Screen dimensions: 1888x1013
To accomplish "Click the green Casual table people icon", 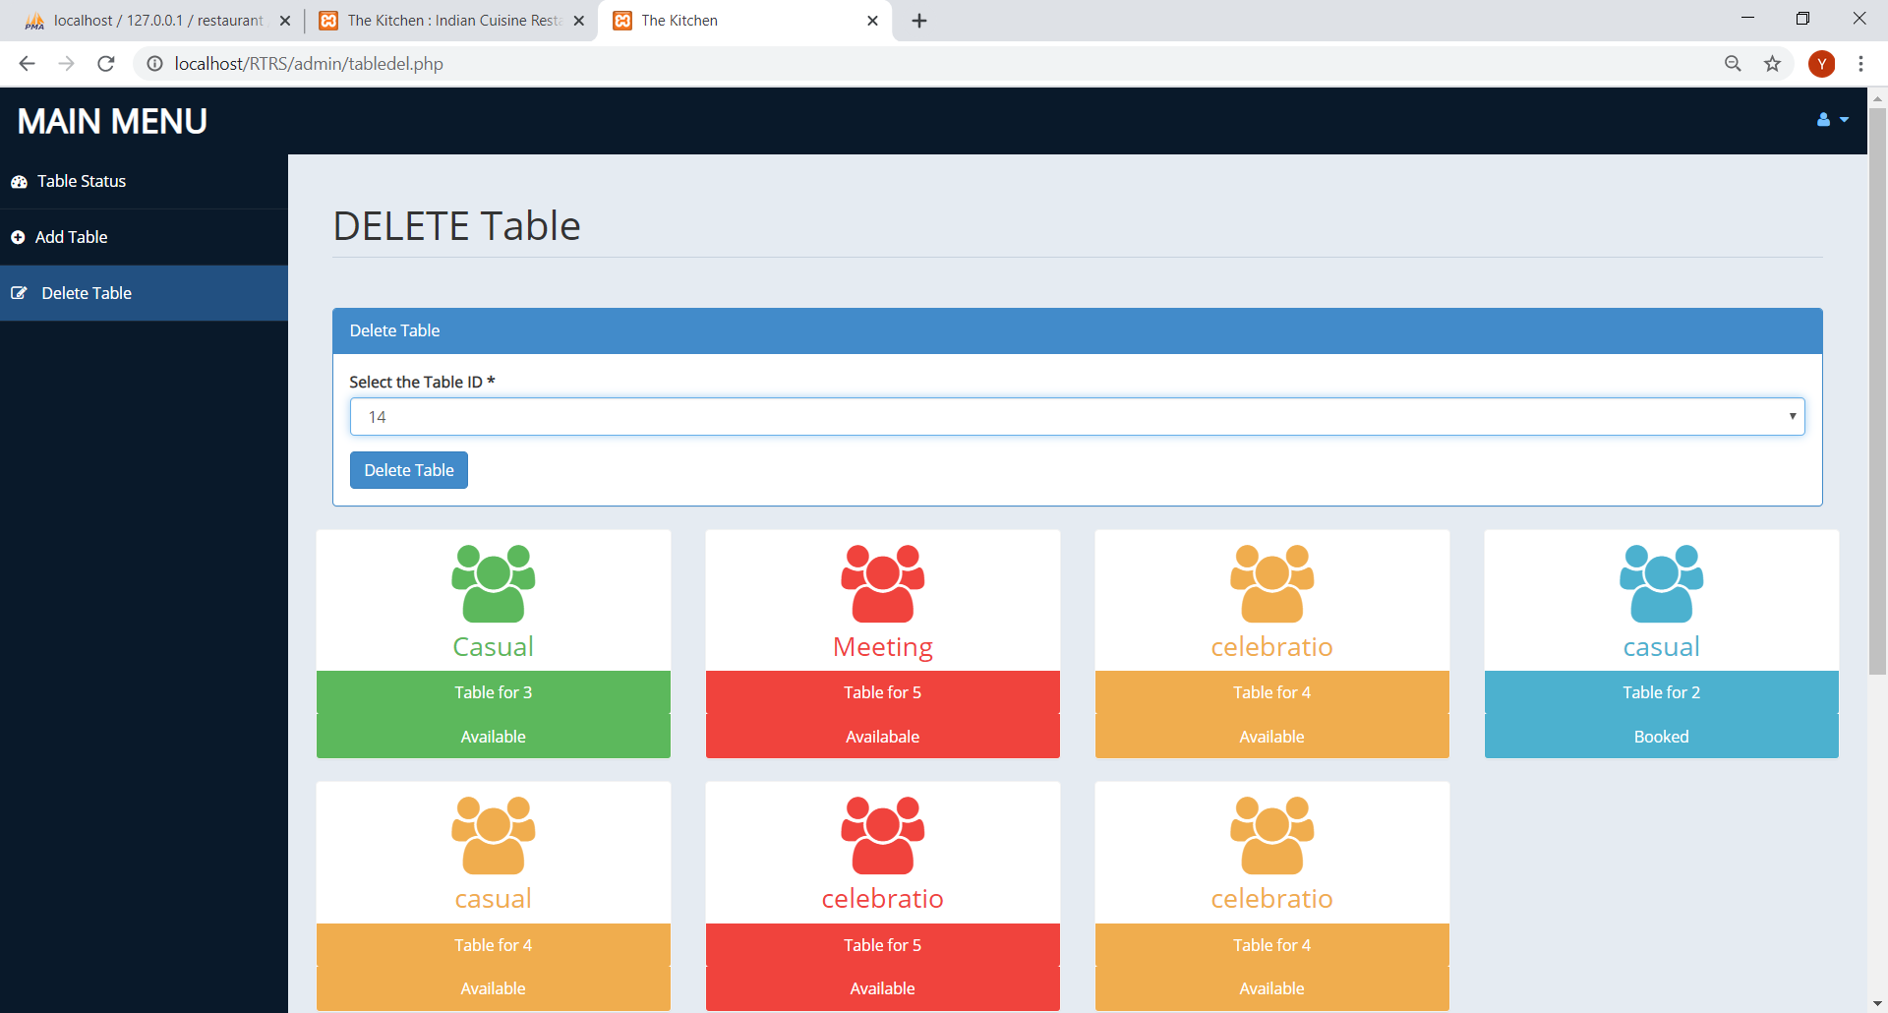I will click(x=493, y=582).
